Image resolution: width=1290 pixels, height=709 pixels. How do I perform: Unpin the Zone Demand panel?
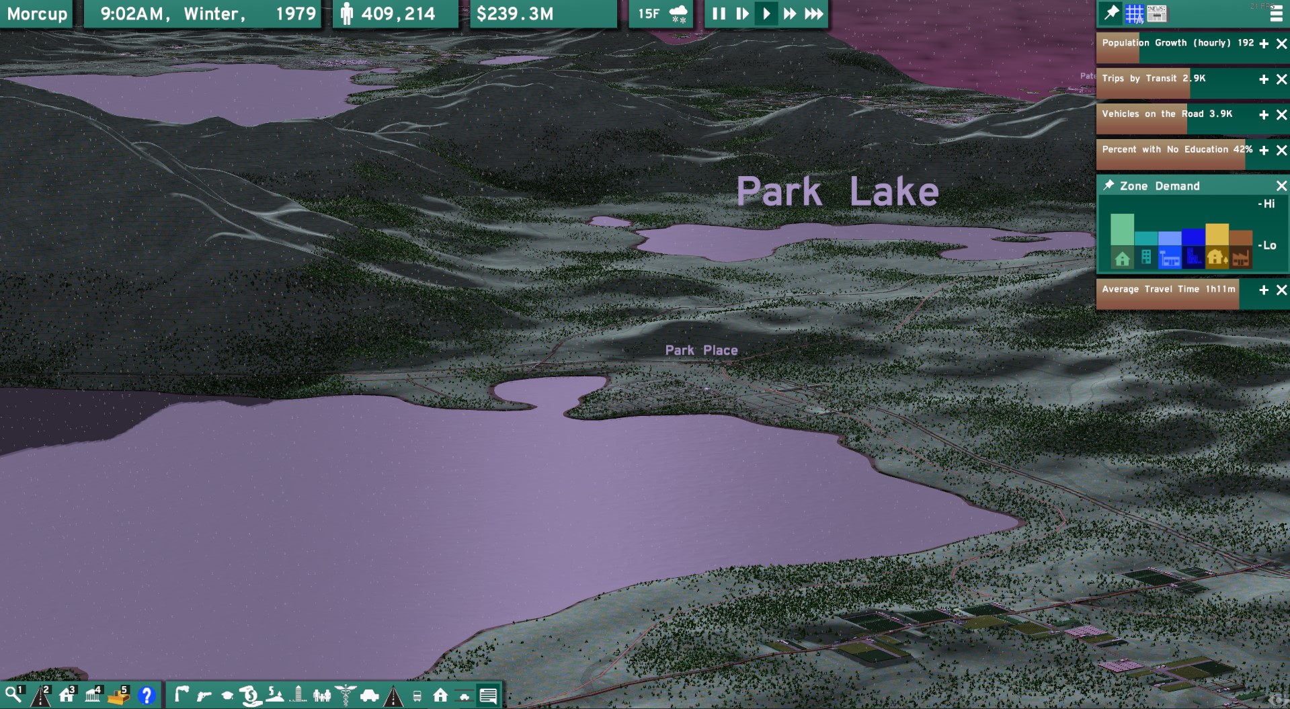[x=1108, y=185]
